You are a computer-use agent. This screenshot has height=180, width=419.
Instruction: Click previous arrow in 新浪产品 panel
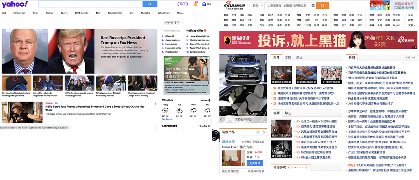[258, 132]
